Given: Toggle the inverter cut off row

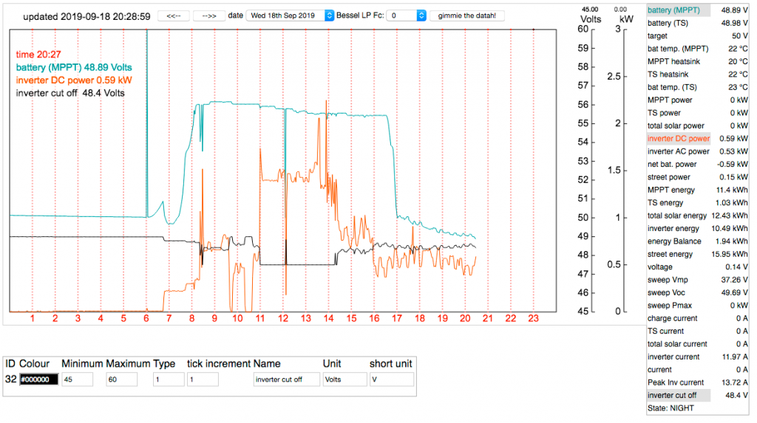Looking at the screenshot, I should (x=699, y=396).
